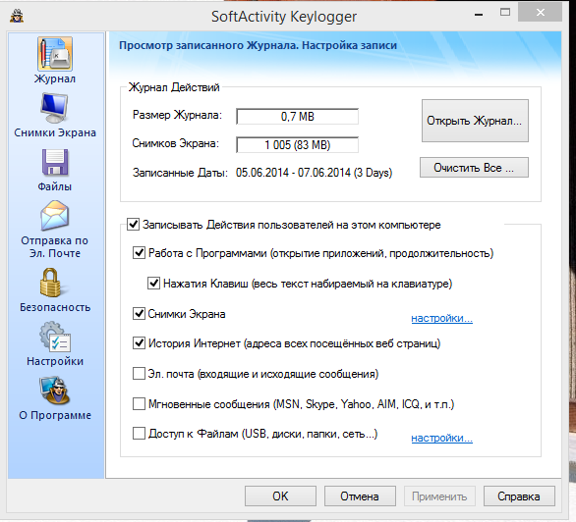576x522 pixels.
Task: Select the Безопасность sidebar label
Action: tap(55, 307)
